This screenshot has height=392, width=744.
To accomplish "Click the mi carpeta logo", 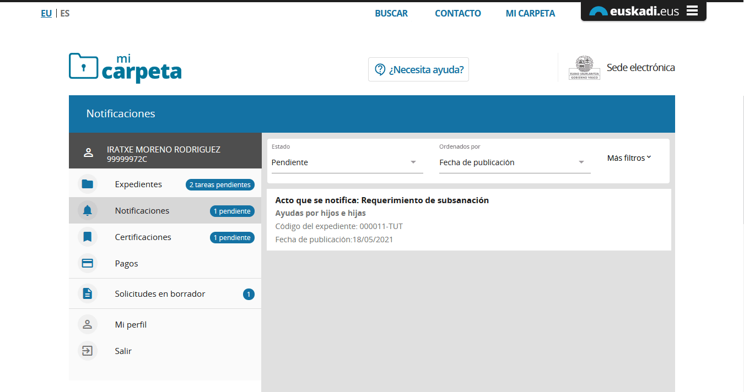I will pos(125,68).
